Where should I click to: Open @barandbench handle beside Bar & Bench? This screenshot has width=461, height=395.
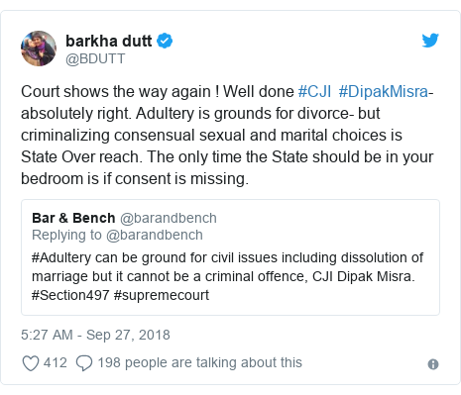pos(169,218)
